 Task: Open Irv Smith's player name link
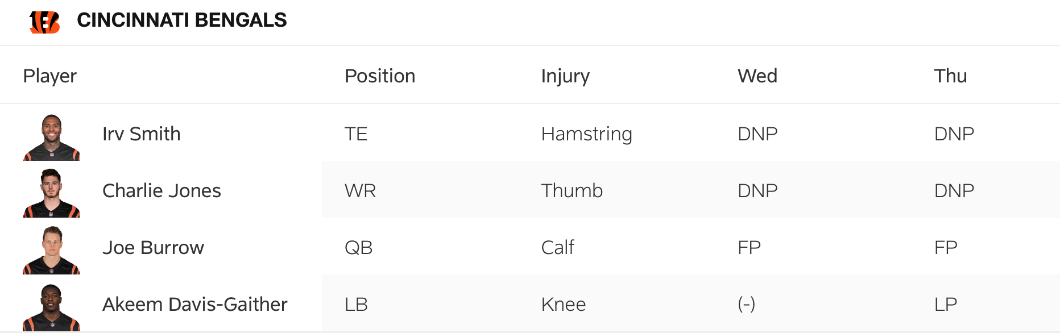pyautogui.click(x=141, y=134)
